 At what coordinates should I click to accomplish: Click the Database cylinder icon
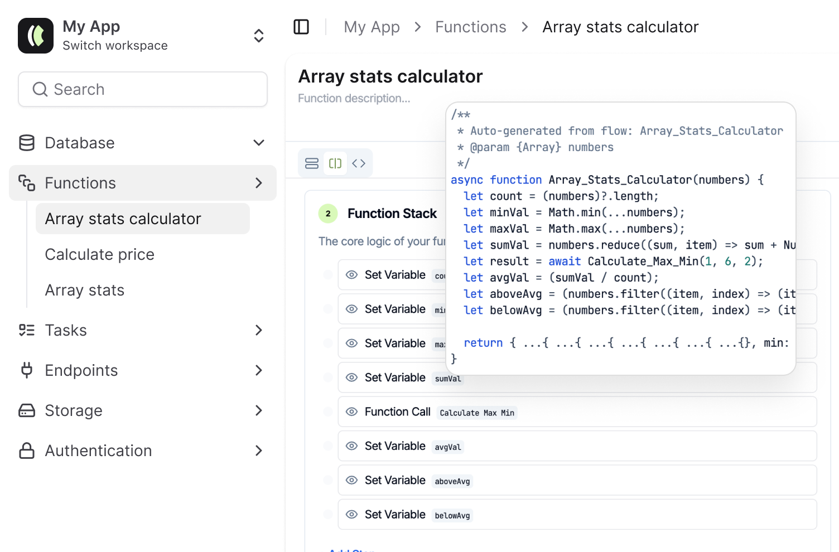click(x=27, y=143)
